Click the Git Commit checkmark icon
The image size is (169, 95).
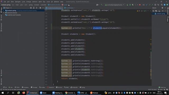pos(149,5)
